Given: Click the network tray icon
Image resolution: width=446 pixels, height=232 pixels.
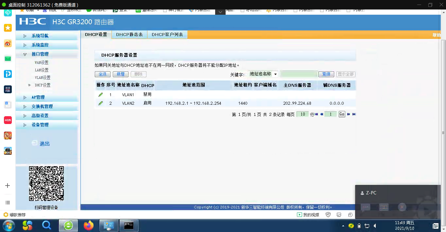Looking at the screenshot, I should click(367, 226).
